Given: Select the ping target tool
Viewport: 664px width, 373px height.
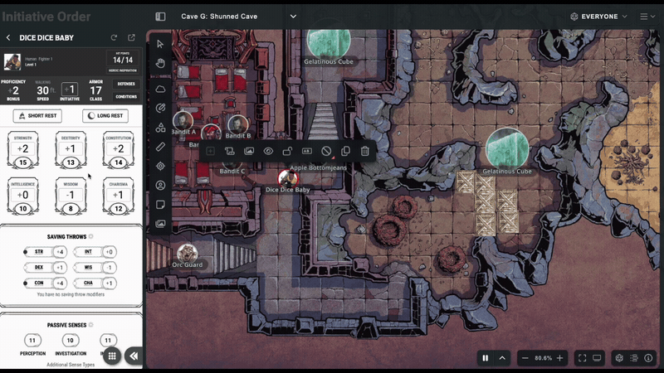Looking at the screenshot, I should click(160, 167).
